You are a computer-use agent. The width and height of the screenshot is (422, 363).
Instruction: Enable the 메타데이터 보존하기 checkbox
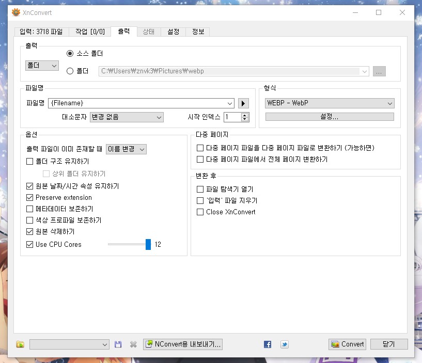point(29,209)
